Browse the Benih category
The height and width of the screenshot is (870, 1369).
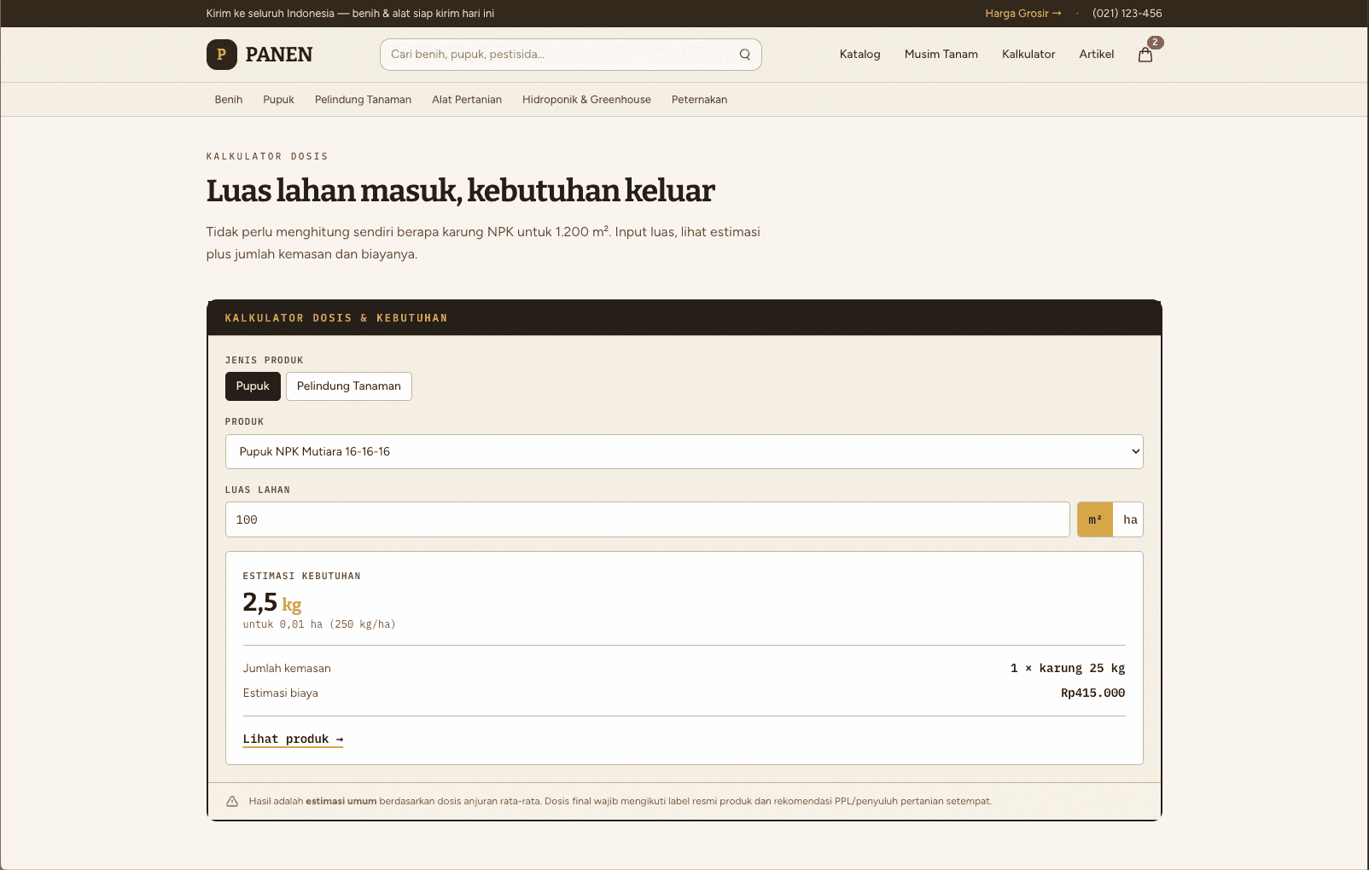pyautogui.click(x=229, y=100)
